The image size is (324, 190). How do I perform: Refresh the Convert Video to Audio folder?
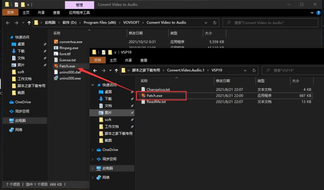[215, 23]
